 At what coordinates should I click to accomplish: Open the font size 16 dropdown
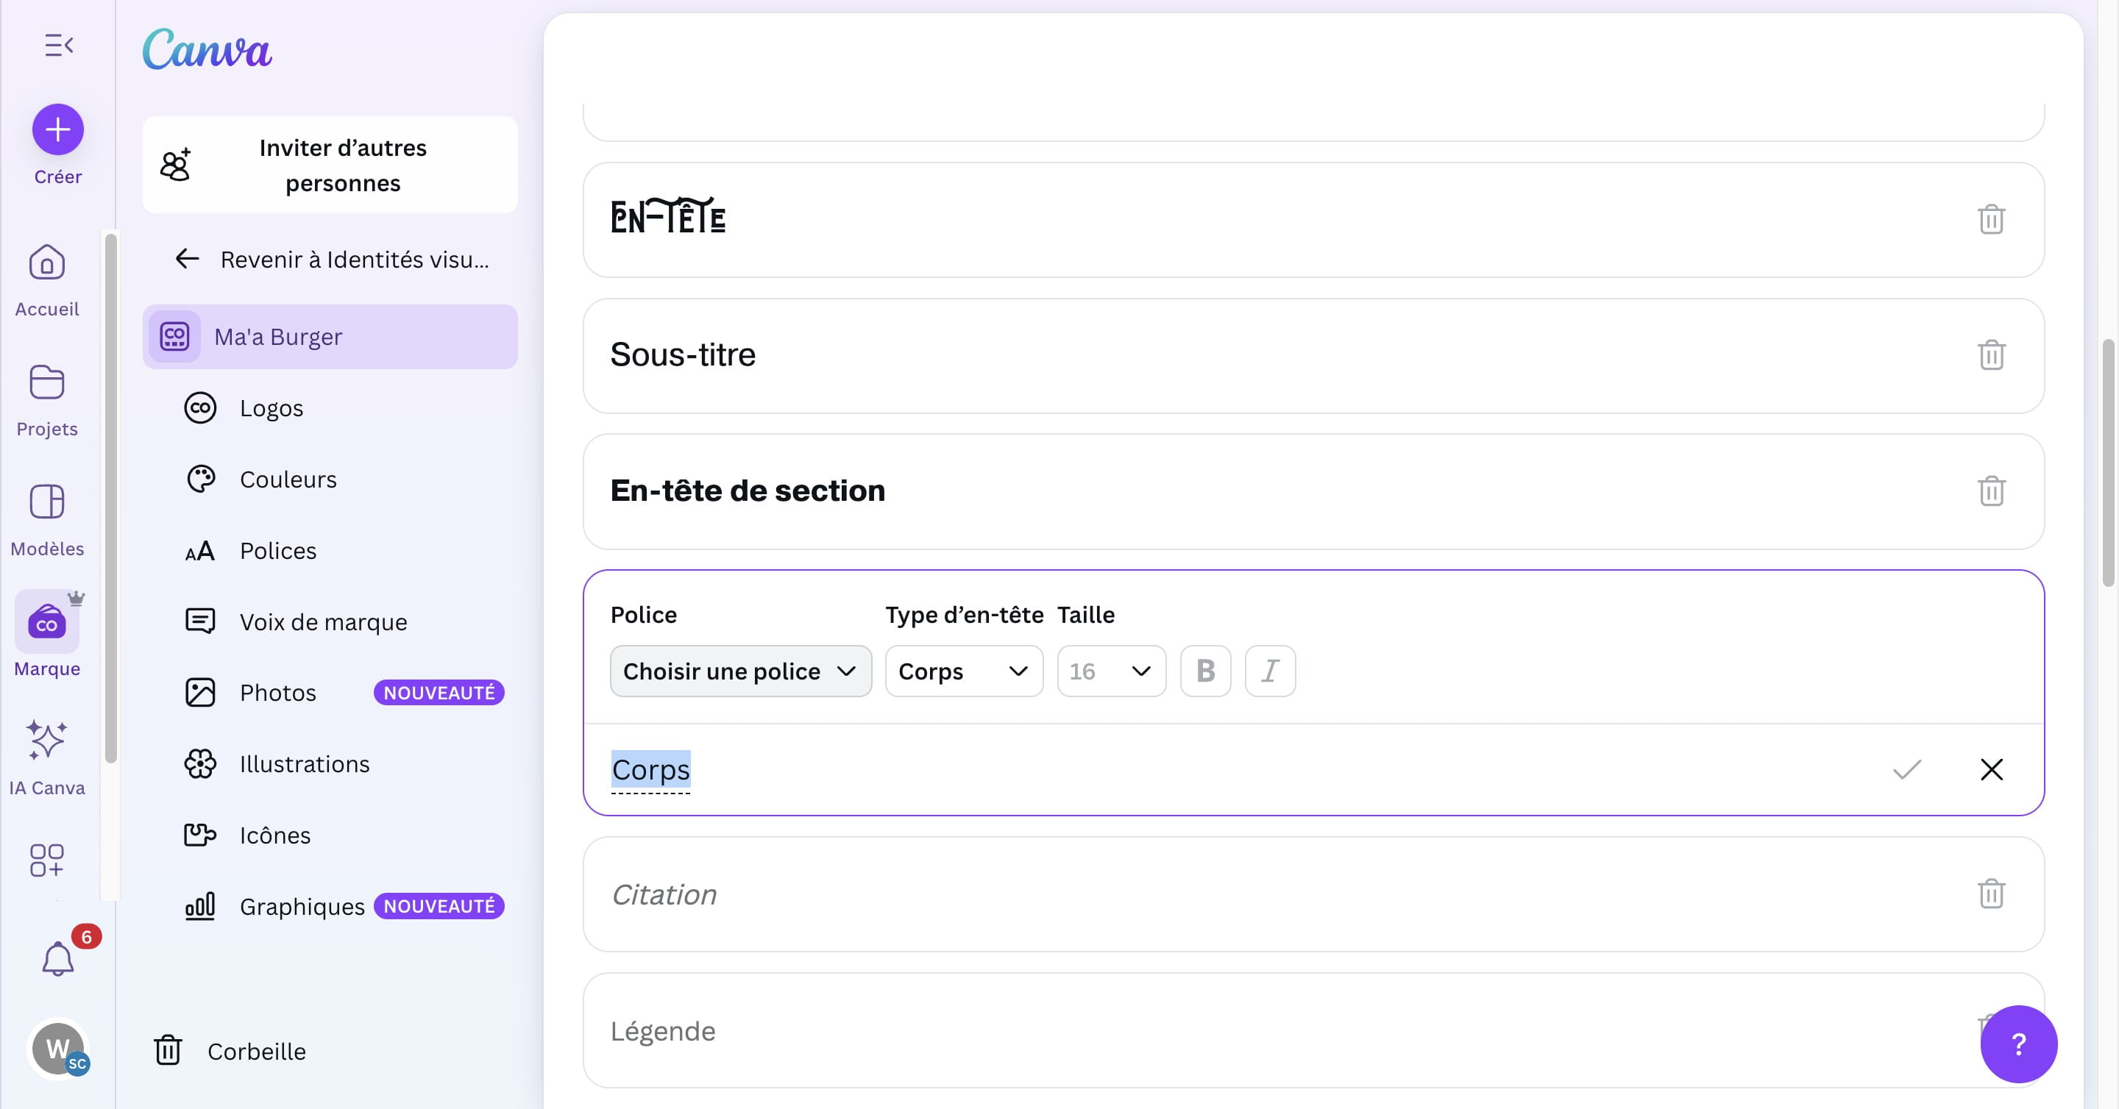1110,671
